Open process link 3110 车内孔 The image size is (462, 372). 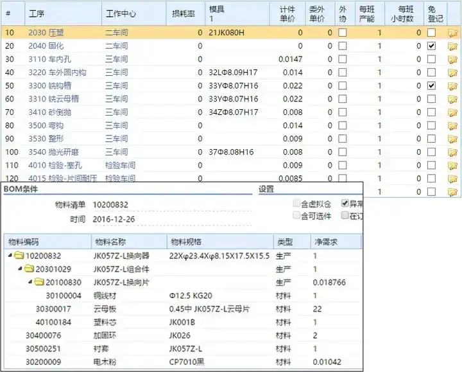coord(50,59)
